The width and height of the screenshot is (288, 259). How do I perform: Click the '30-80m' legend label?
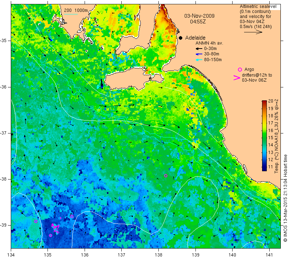pos(212,54)
